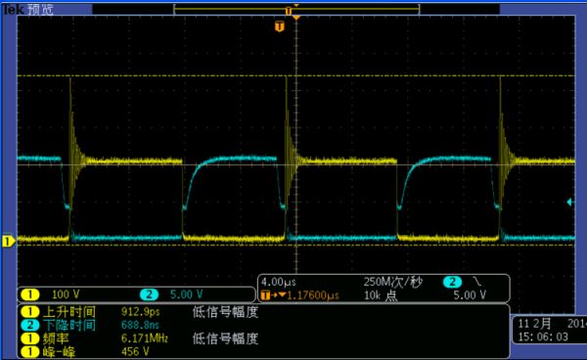Click the trigger source channel 2 badge
The image size is (587, 360).
(x=452, y=282)
